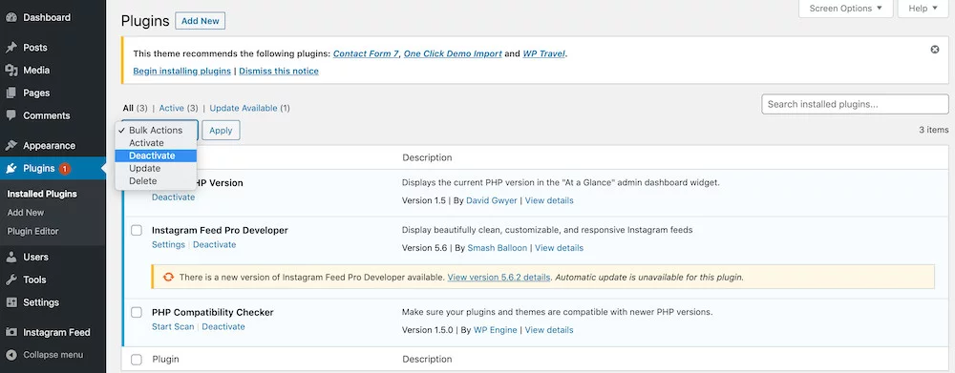Select Bulk Actions option in dropdown

(x=156, y=130)
